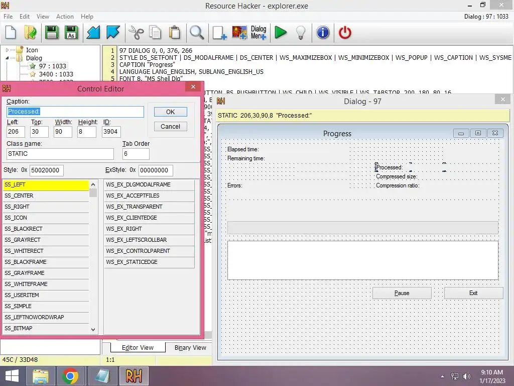The width and height of the screenshot is (514, 386).
Task: Paste using the clipboard toolbar icon
Action: point(175,33)
